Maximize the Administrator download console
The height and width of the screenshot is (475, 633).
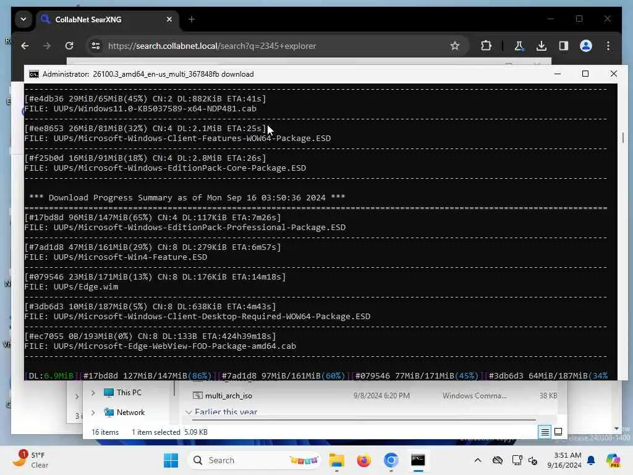pyautogui.click(x=585, y=74)
